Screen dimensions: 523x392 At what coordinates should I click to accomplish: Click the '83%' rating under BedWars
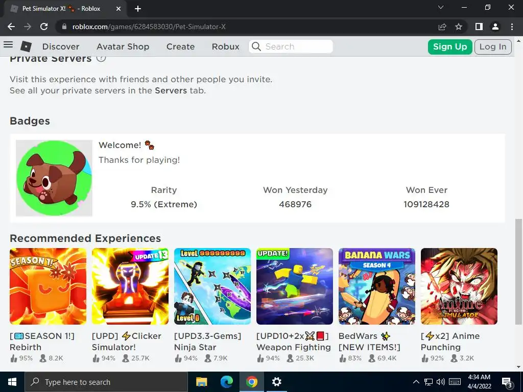(x=354, y=358)
